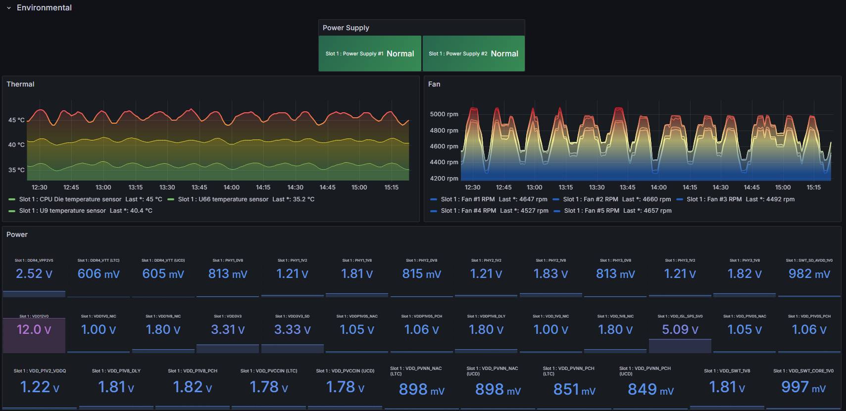This screenshot has width=846, height=411.
Task: Click the Fan #1 RPM legend color
Action: click(x=434, y=199)
